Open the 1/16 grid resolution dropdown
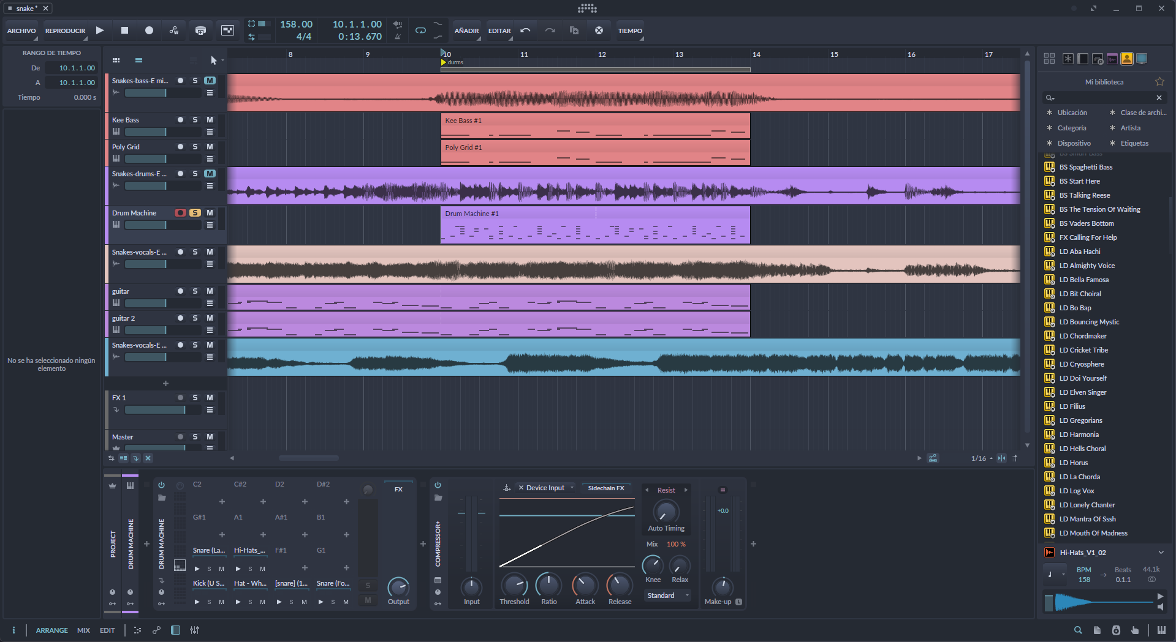 pos(982,458)
